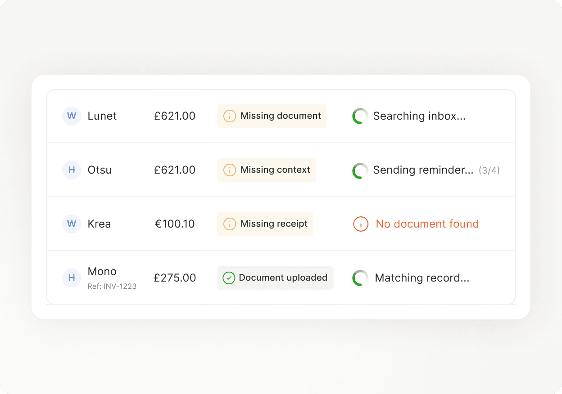Click the green checkmark in Document uploaded badge
Screen dimensions: 562x394
point(229,278)
